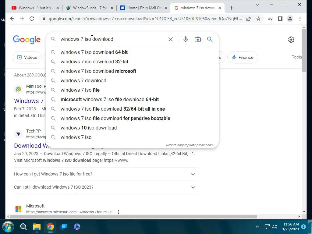The image size is (312, 234).
Task: Filter results by Finance
Action: click(x=243, y=57)
